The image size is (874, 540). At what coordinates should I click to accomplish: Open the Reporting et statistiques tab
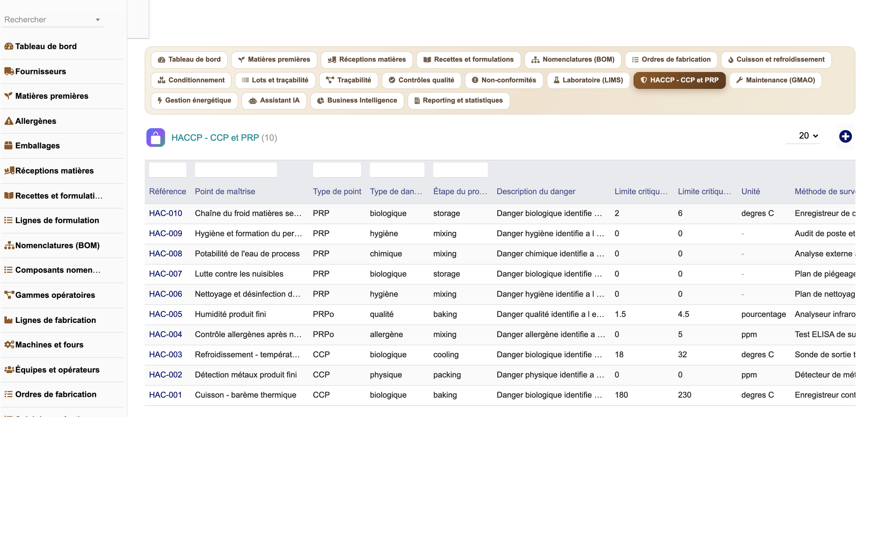459,100
